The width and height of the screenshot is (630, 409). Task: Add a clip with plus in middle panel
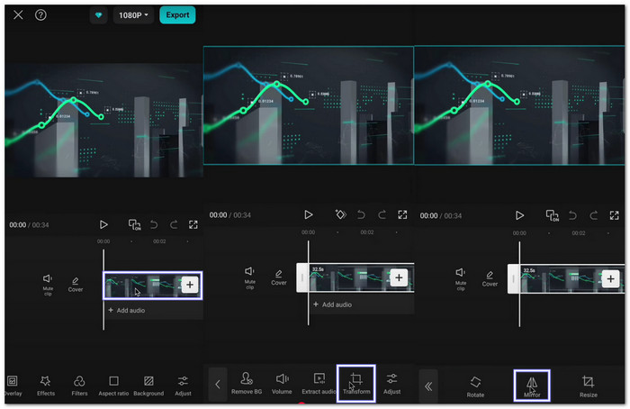point(399,277)
